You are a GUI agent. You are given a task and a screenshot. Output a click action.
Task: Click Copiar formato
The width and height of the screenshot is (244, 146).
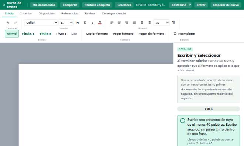pos(97,34)
